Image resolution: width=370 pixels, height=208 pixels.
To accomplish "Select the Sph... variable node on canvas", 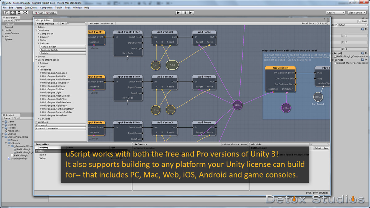I will (237, 105).
